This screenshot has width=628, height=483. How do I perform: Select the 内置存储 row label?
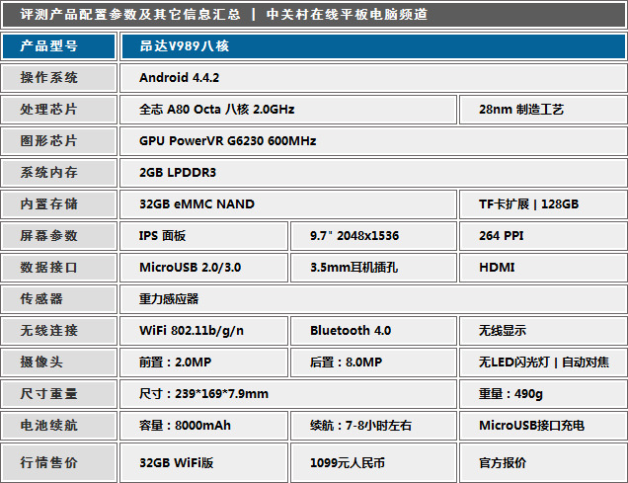[x=59, y=204]
